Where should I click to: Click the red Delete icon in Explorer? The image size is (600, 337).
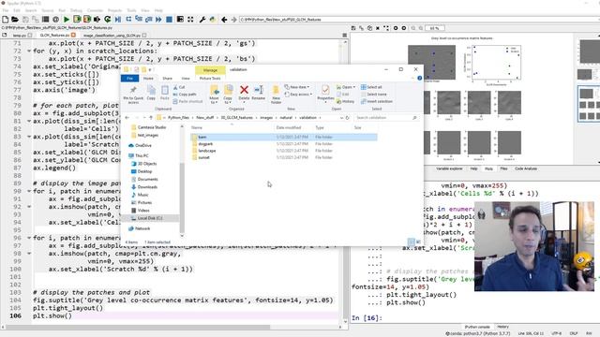pos(244,93)
